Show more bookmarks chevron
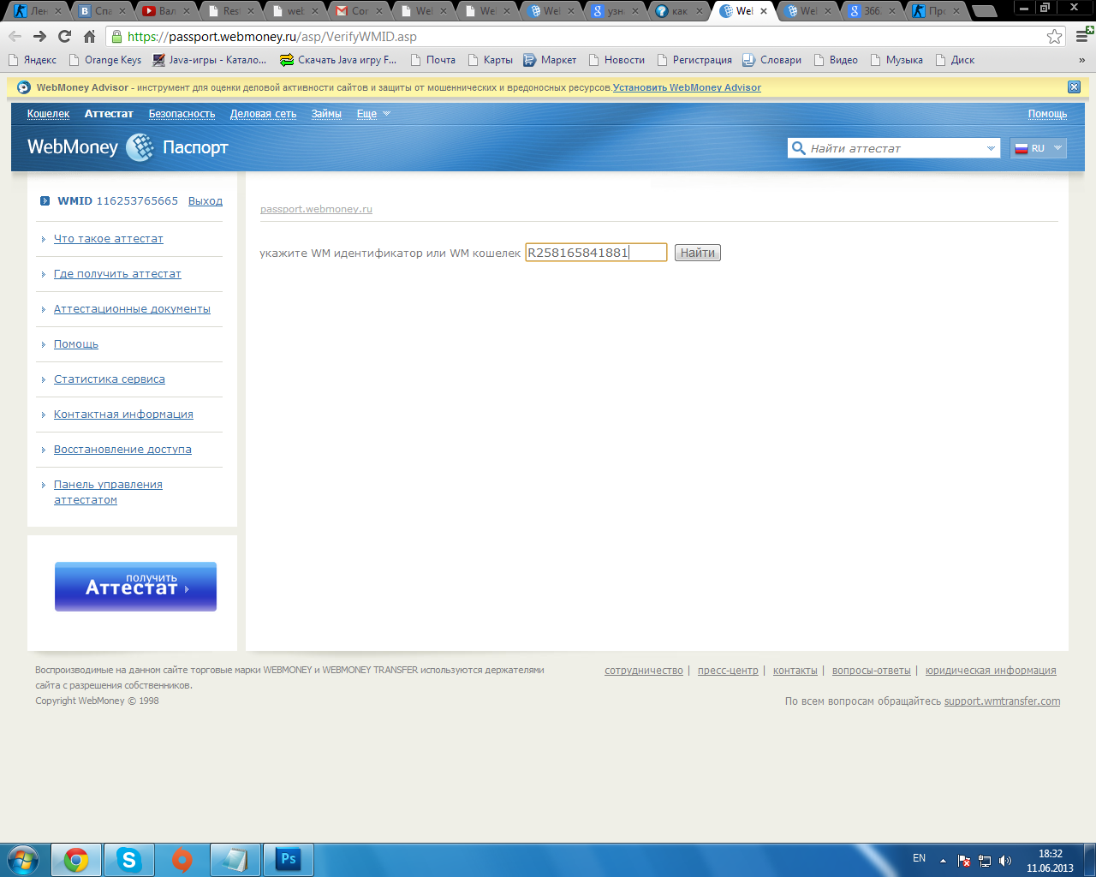 pos(1081,60)
